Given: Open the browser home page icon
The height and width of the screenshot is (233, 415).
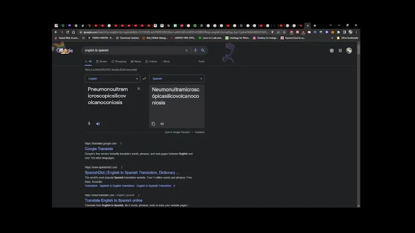Looking at the screenshot, I should tap(73, 32).
